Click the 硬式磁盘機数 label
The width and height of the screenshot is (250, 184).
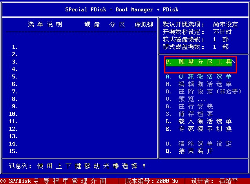click(183, 47)
